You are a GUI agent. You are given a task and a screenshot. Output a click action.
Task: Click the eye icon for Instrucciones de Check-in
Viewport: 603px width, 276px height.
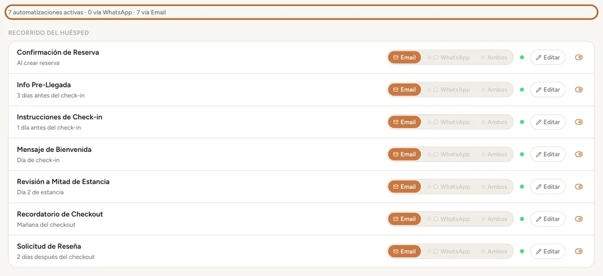click(x=578, y=122)
